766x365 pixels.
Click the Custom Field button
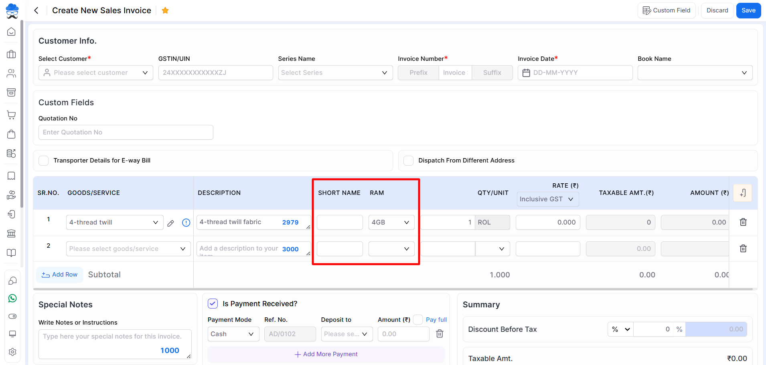click(x=667, y=10)
